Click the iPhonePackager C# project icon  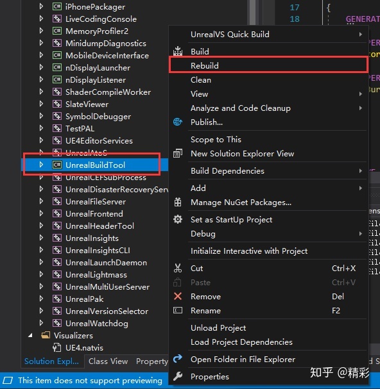(x=57, y=6)
